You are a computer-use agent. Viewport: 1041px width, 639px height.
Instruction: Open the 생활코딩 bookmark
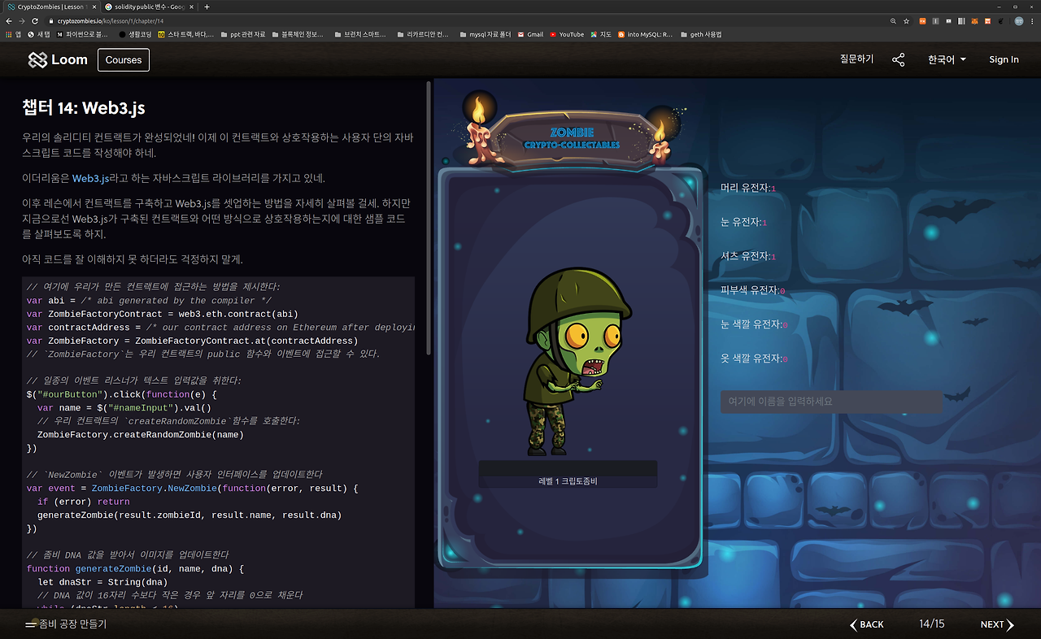[x=135, y=34]
